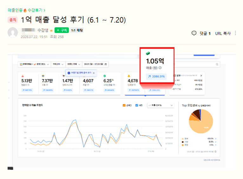Select the 4,607 주문 metric card
The height and width of the screenshot is (179, 243).
[x=90, y=83]
